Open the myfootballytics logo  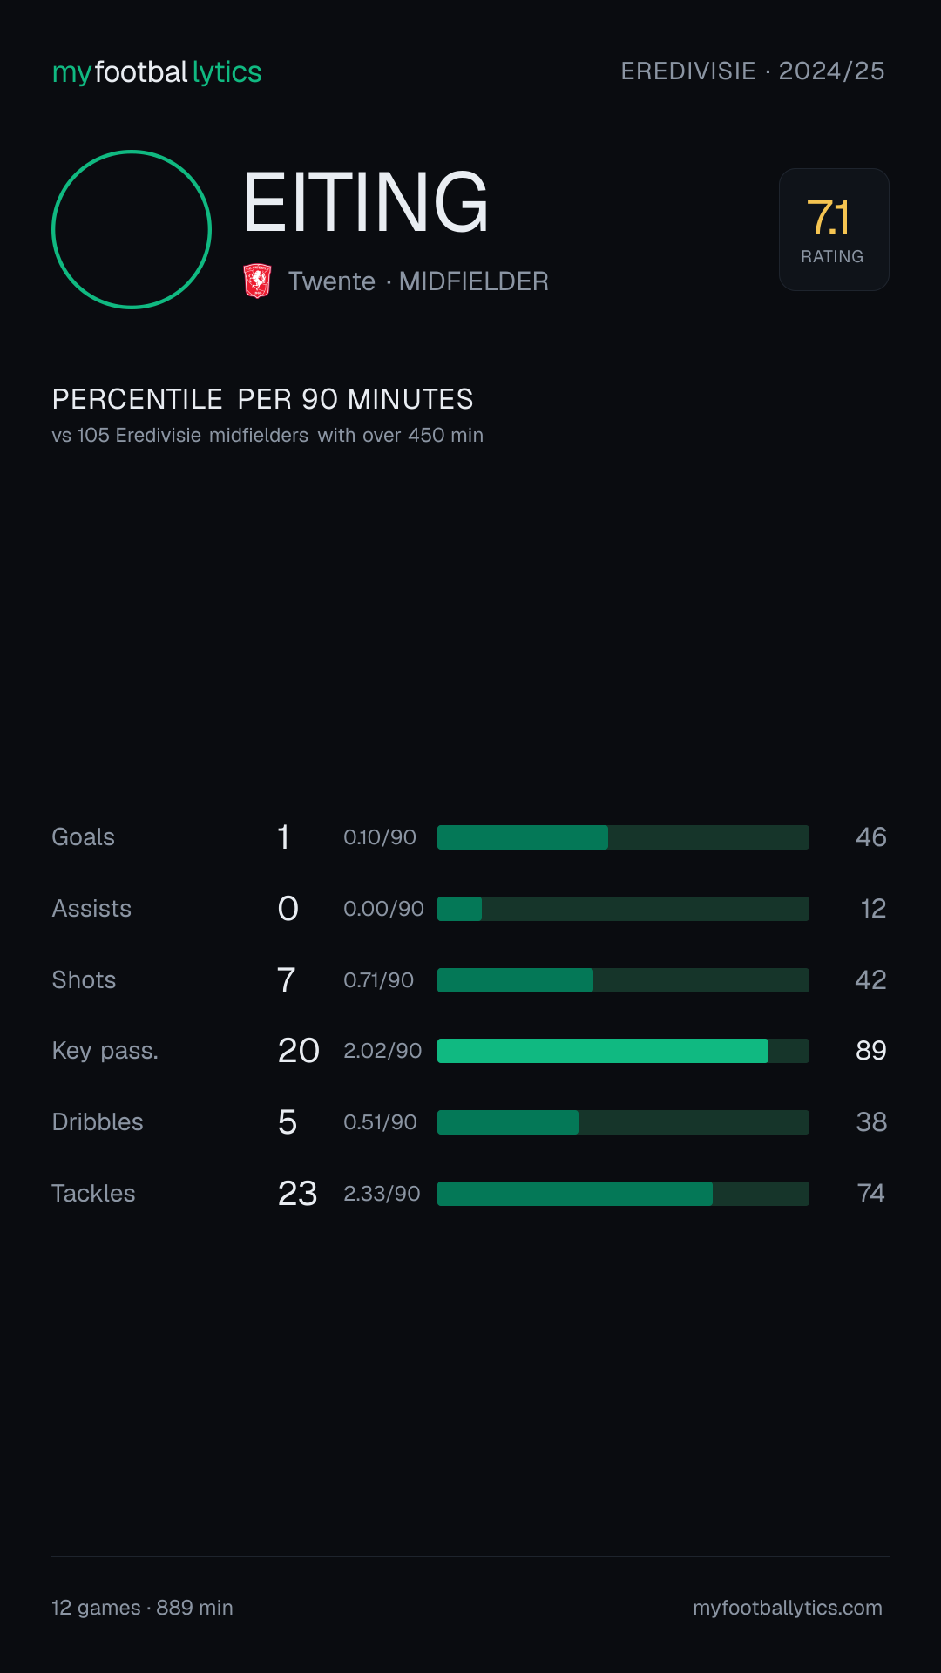(x=157, y=72)
